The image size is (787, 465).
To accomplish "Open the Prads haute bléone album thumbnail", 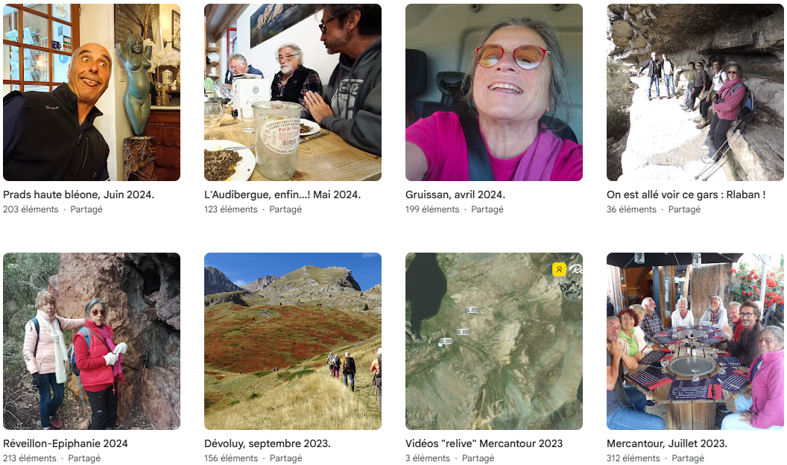I will (x=92, y=92).
